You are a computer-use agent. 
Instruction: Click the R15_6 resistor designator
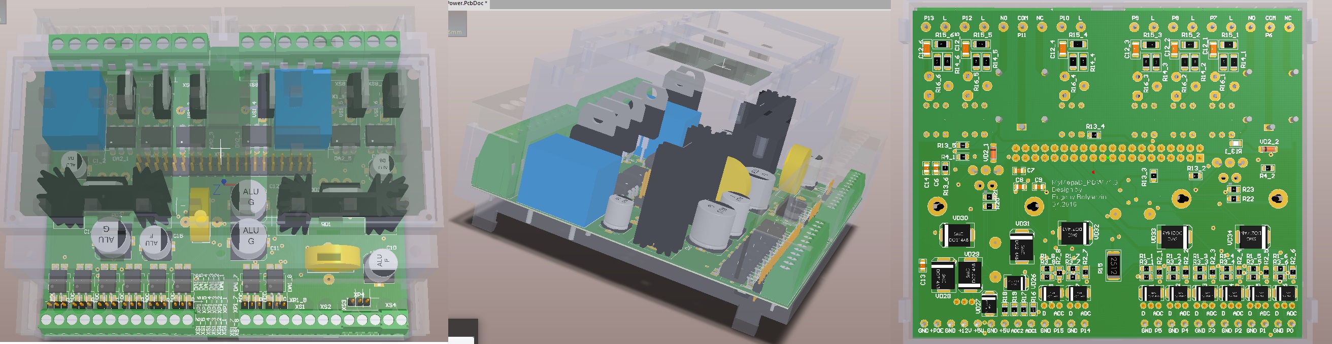pyautogui.click(x=945, y=35)
